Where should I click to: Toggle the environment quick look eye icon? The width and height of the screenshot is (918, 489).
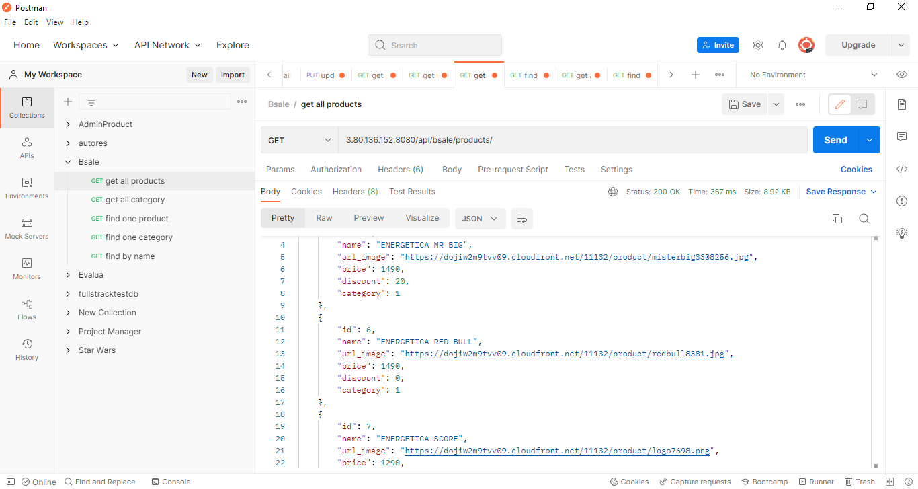(x=901, y=74)
